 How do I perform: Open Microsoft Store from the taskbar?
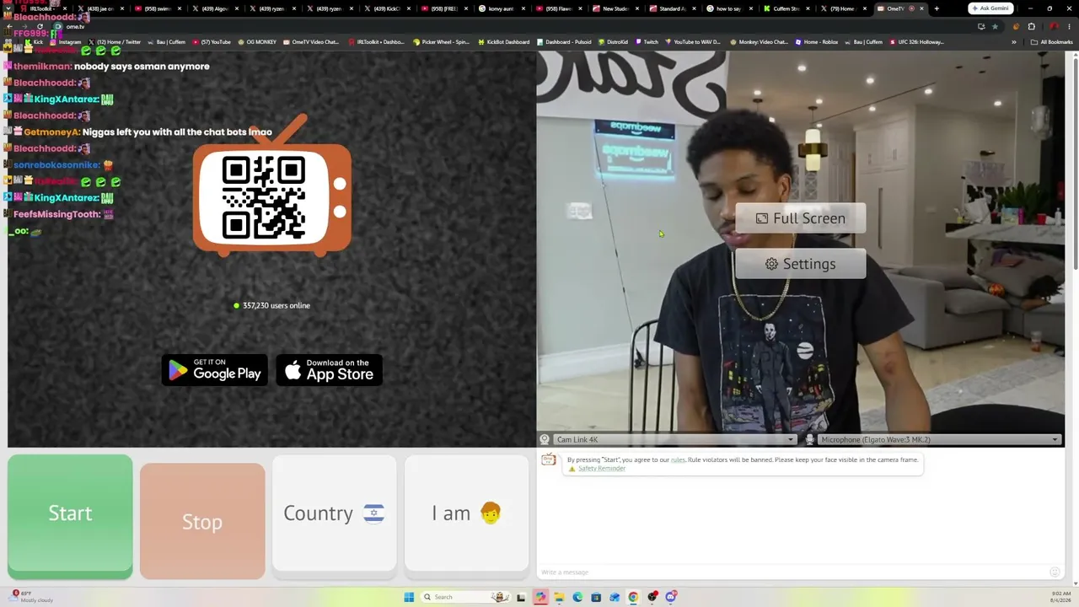click(596, 597)
